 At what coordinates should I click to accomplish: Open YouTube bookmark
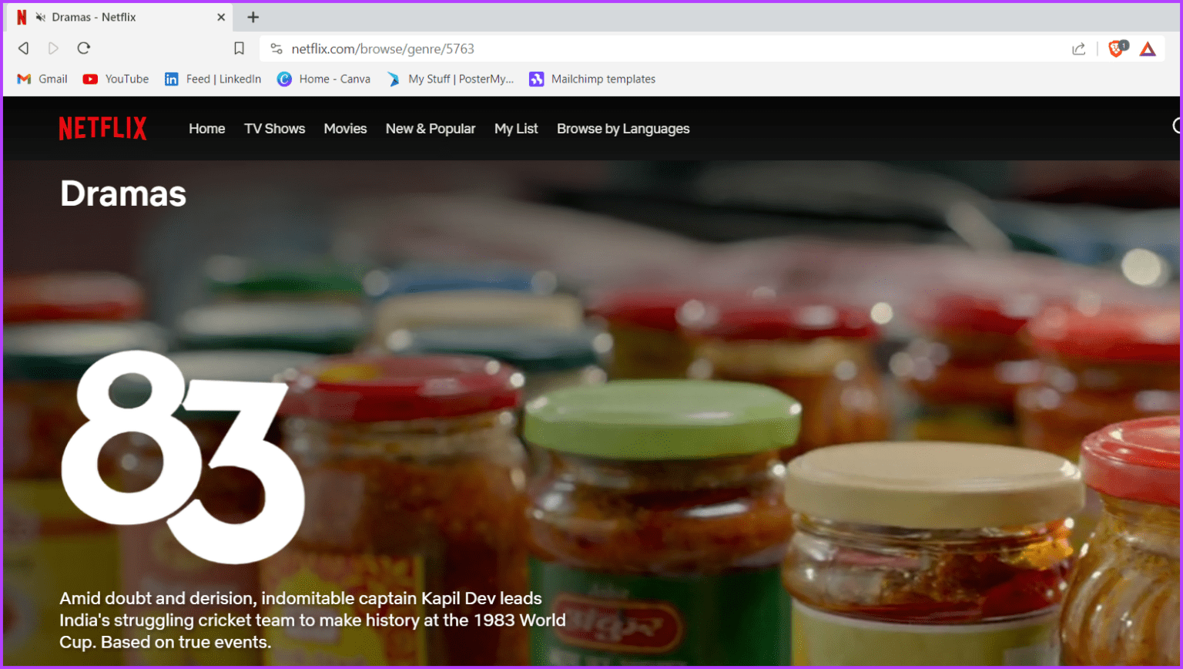(x=116, y=79)
